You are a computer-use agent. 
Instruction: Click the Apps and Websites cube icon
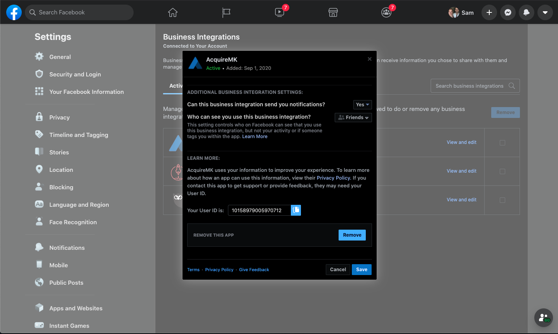(39, 308)
